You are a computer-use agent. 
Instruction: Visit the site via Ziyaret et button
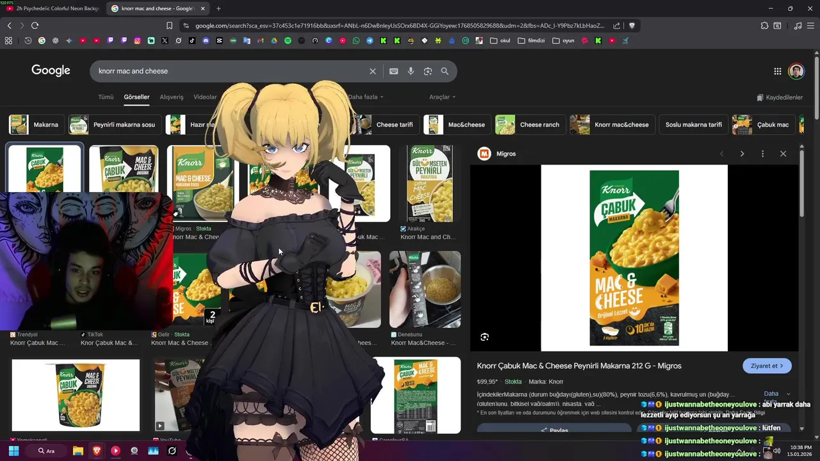[767, 366]
